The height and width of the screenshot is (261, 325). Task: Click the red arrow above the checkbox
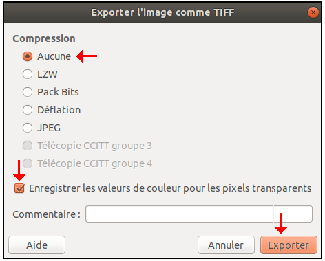[x=19, y=170]
